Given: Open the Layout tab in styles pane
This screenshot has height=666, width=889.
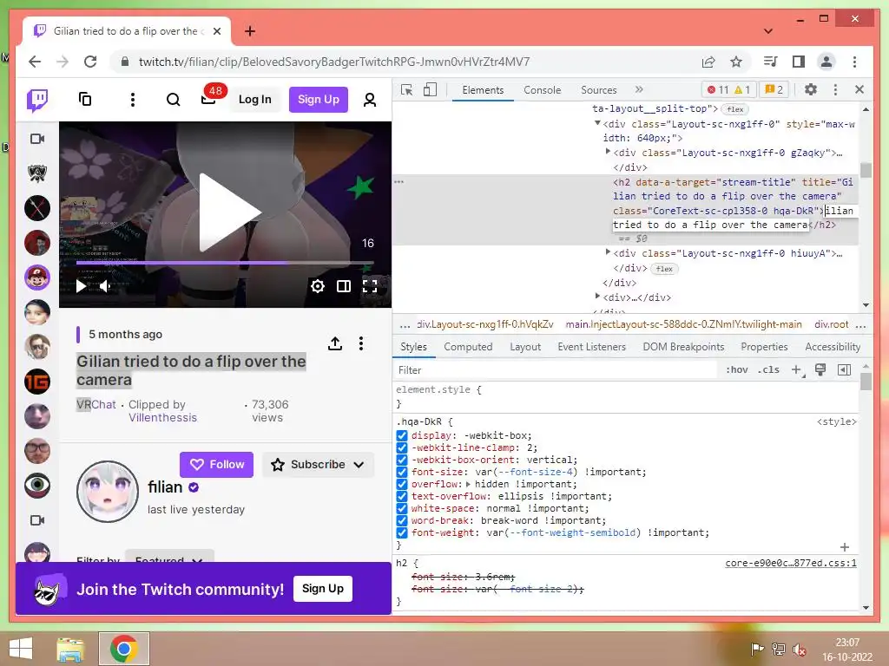Looking at the screenshot, I should point(525,347).
